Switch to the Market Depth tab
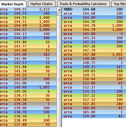Viewport: 126px width, 127px height. pos(13,4)
